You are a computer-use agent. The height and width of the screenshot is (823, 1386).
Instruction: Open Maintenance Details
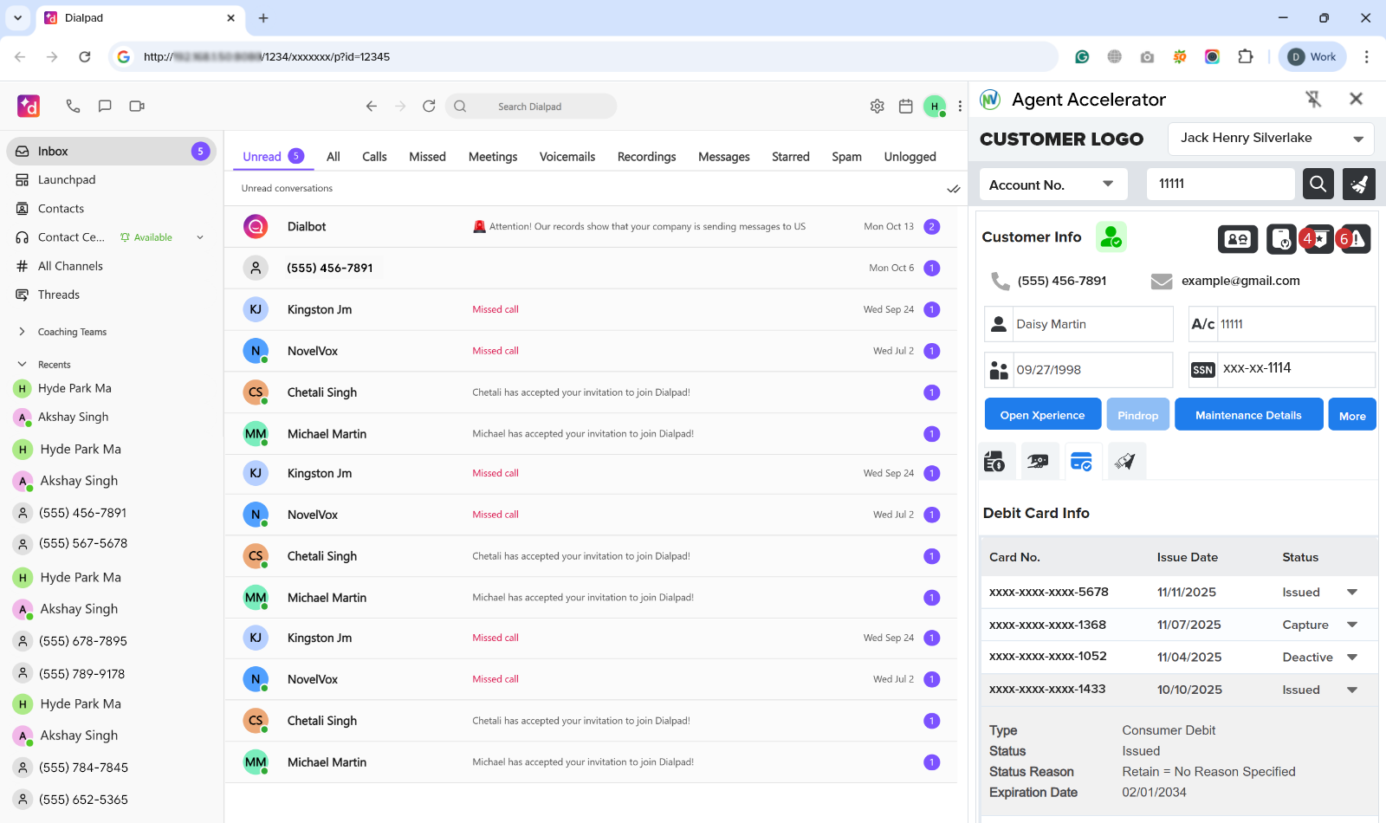(x=1248, y=415)
